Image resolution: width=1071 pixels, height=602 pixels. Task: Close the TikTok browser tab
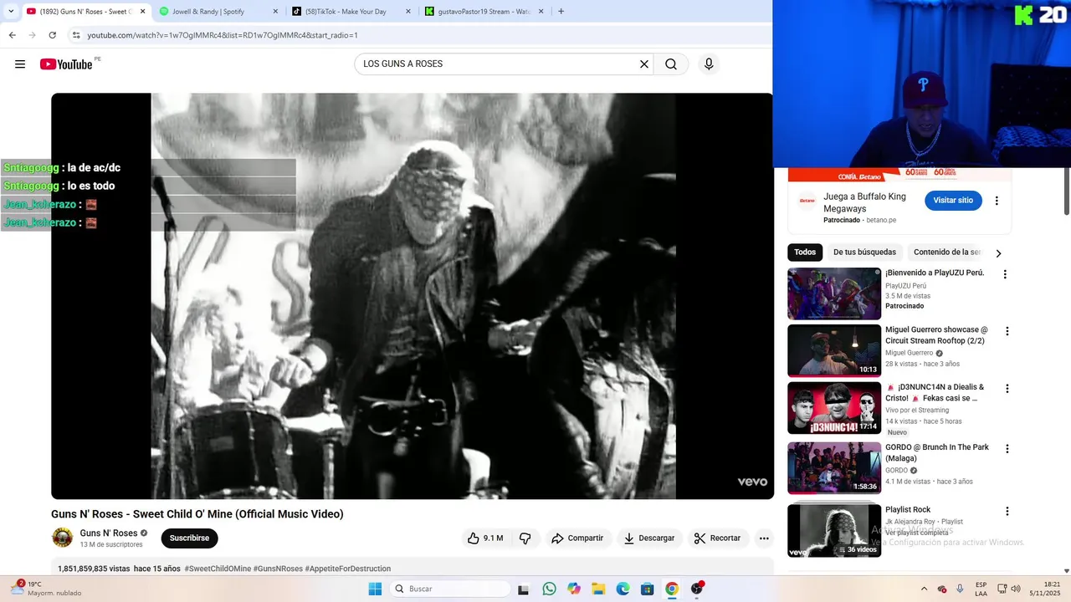[x=408, y=12]
